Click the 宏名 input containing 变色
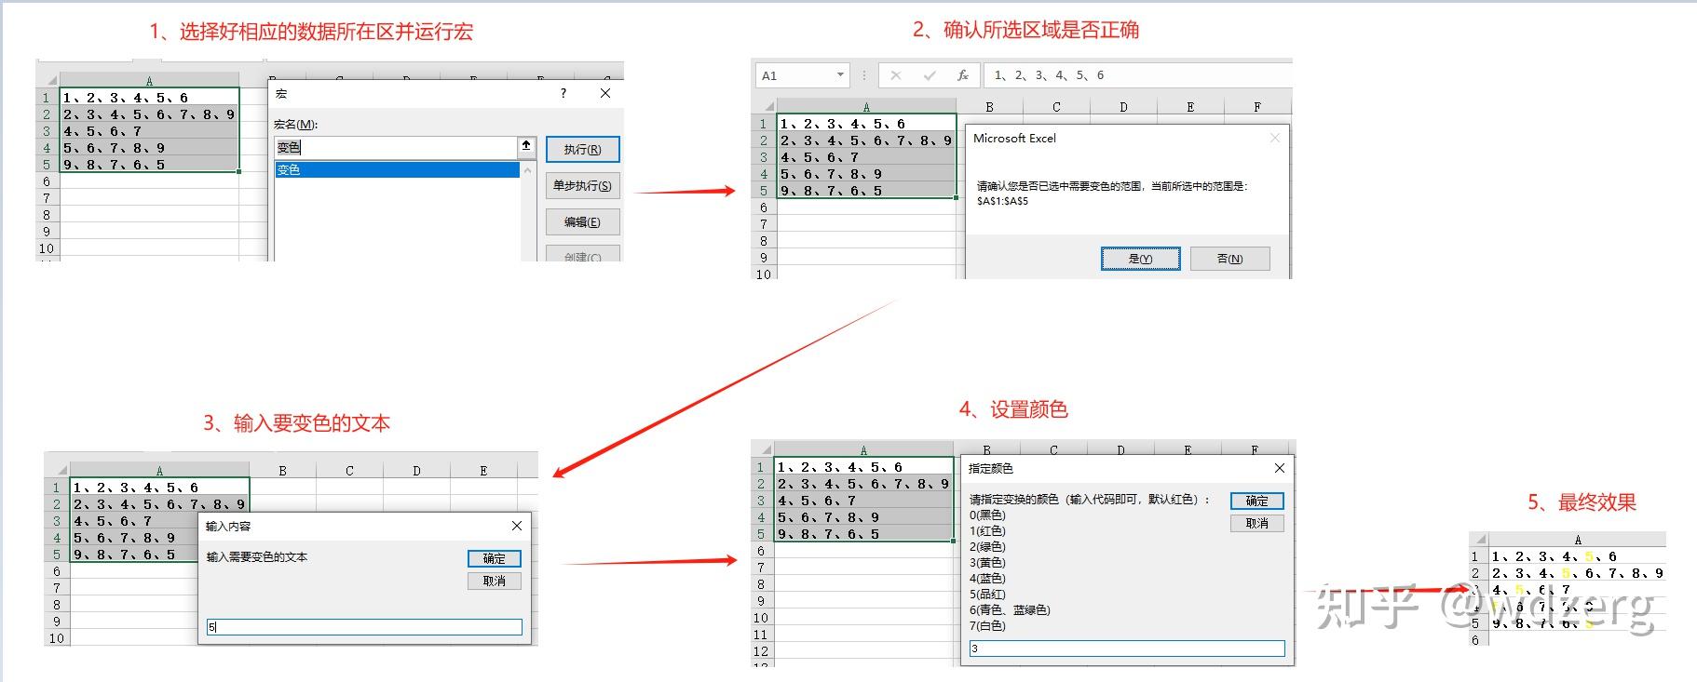The image size is (1697, 682). [x=396, y=147]
